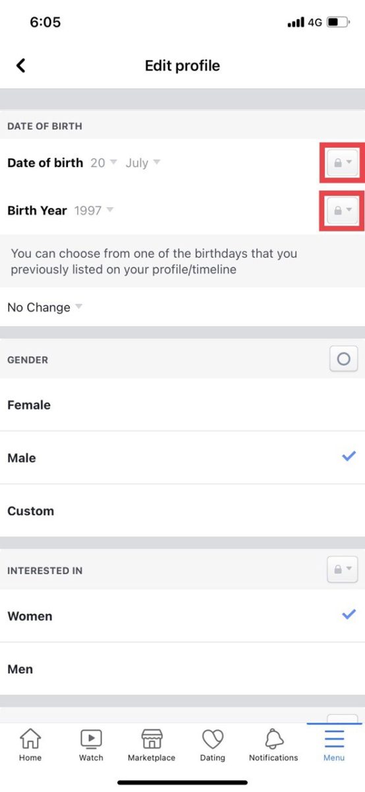Open Home from the bottom bar

(30, 745)
